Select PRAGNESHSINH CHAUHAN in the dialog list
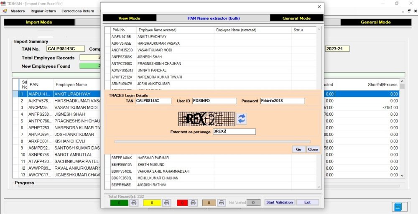The height and width of the screenshot is (214, 418). (x=211, y=64)
